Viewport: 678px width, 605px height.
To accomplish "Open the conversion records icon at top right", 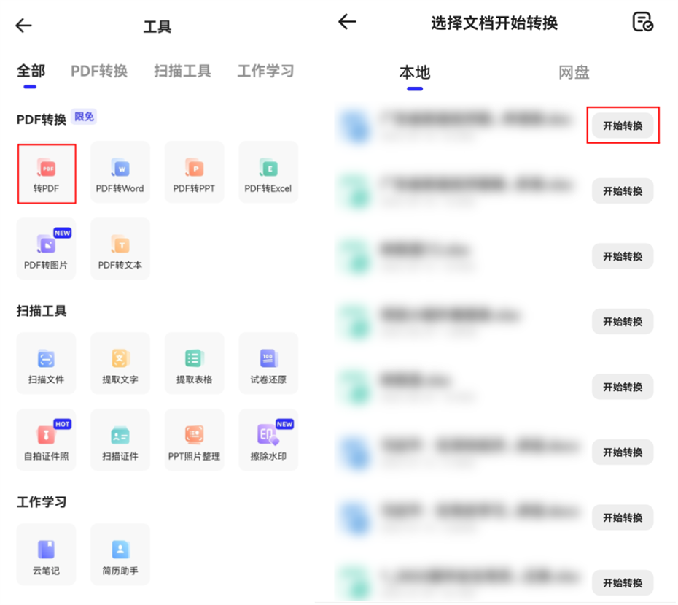I will tap(642, 22).
